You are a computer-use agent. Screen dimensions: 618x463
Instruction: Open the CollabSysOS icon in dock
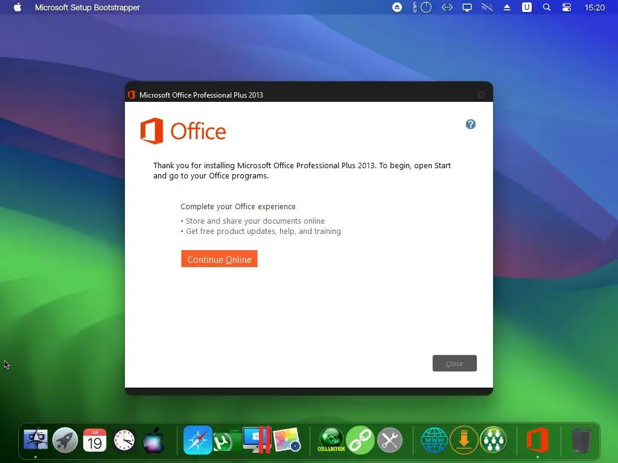coord(331,439)
